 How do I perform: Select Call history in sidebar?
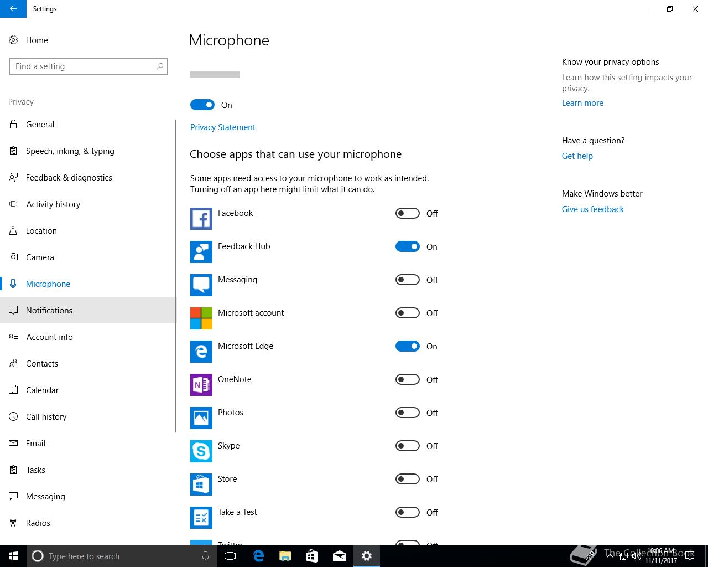(87, 416)
